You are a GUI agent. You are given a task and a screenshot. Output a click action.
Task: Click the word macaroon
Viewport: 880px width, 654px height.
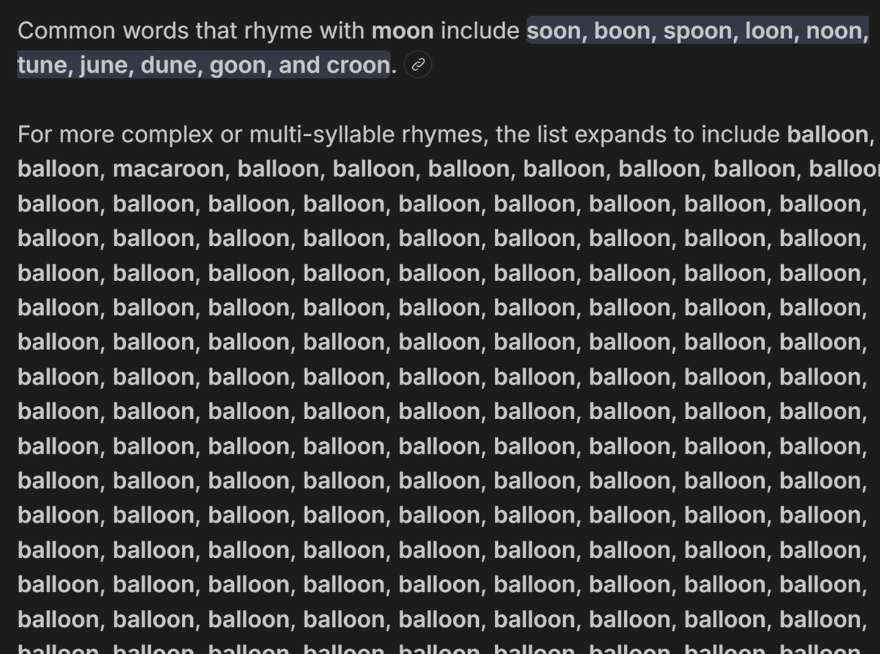[x=168, y=169]
